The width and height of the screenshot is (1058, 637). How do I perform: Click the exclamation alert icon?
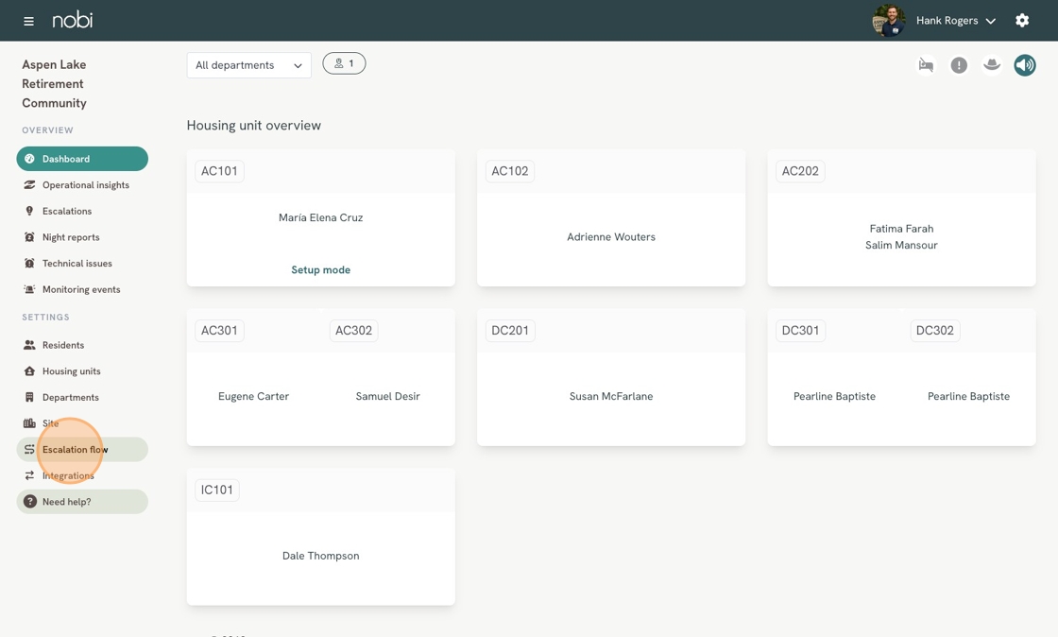tap(958, 65)
